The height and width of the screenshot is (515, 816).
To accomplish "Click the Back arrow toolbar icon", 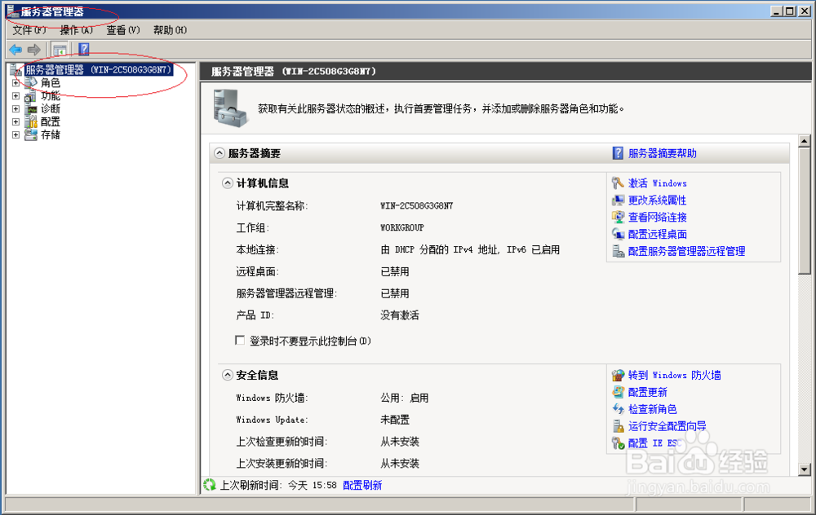I will click(16, 50).
